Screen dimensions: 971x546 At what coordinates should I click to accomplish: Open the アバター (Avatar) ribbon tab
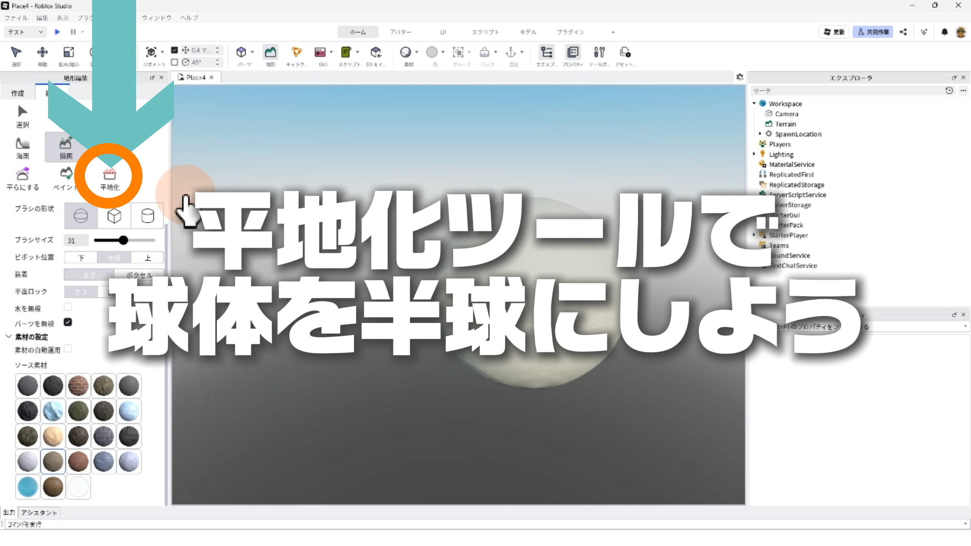click(x=400, y=32)
